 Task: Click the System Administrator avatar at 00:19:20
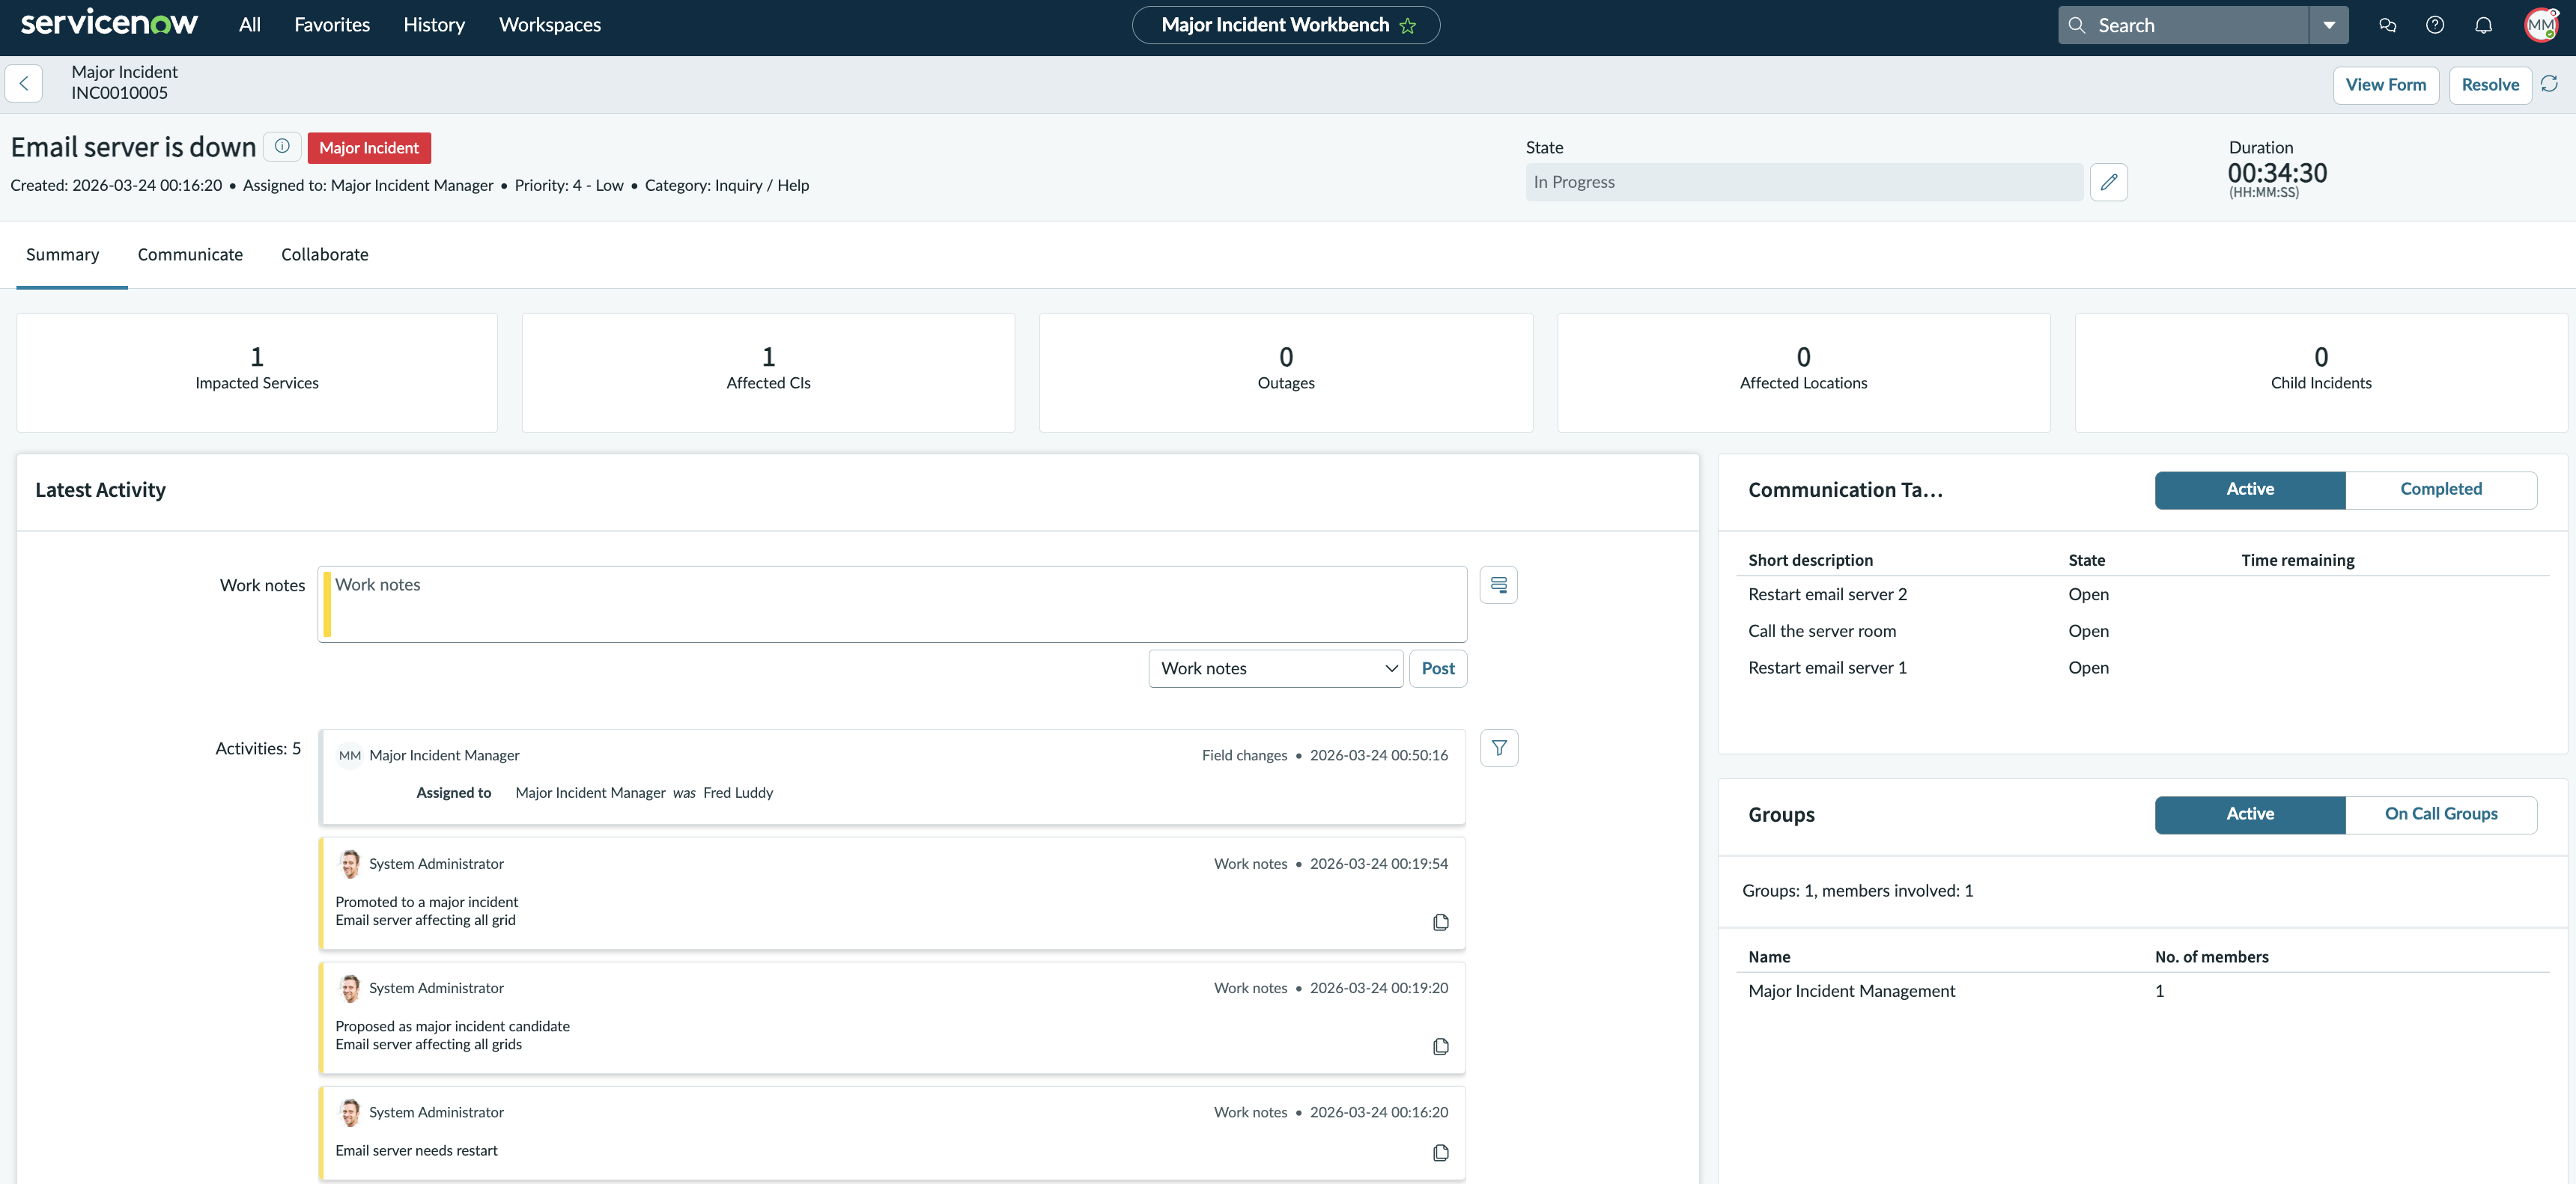[x=349, y=988]
